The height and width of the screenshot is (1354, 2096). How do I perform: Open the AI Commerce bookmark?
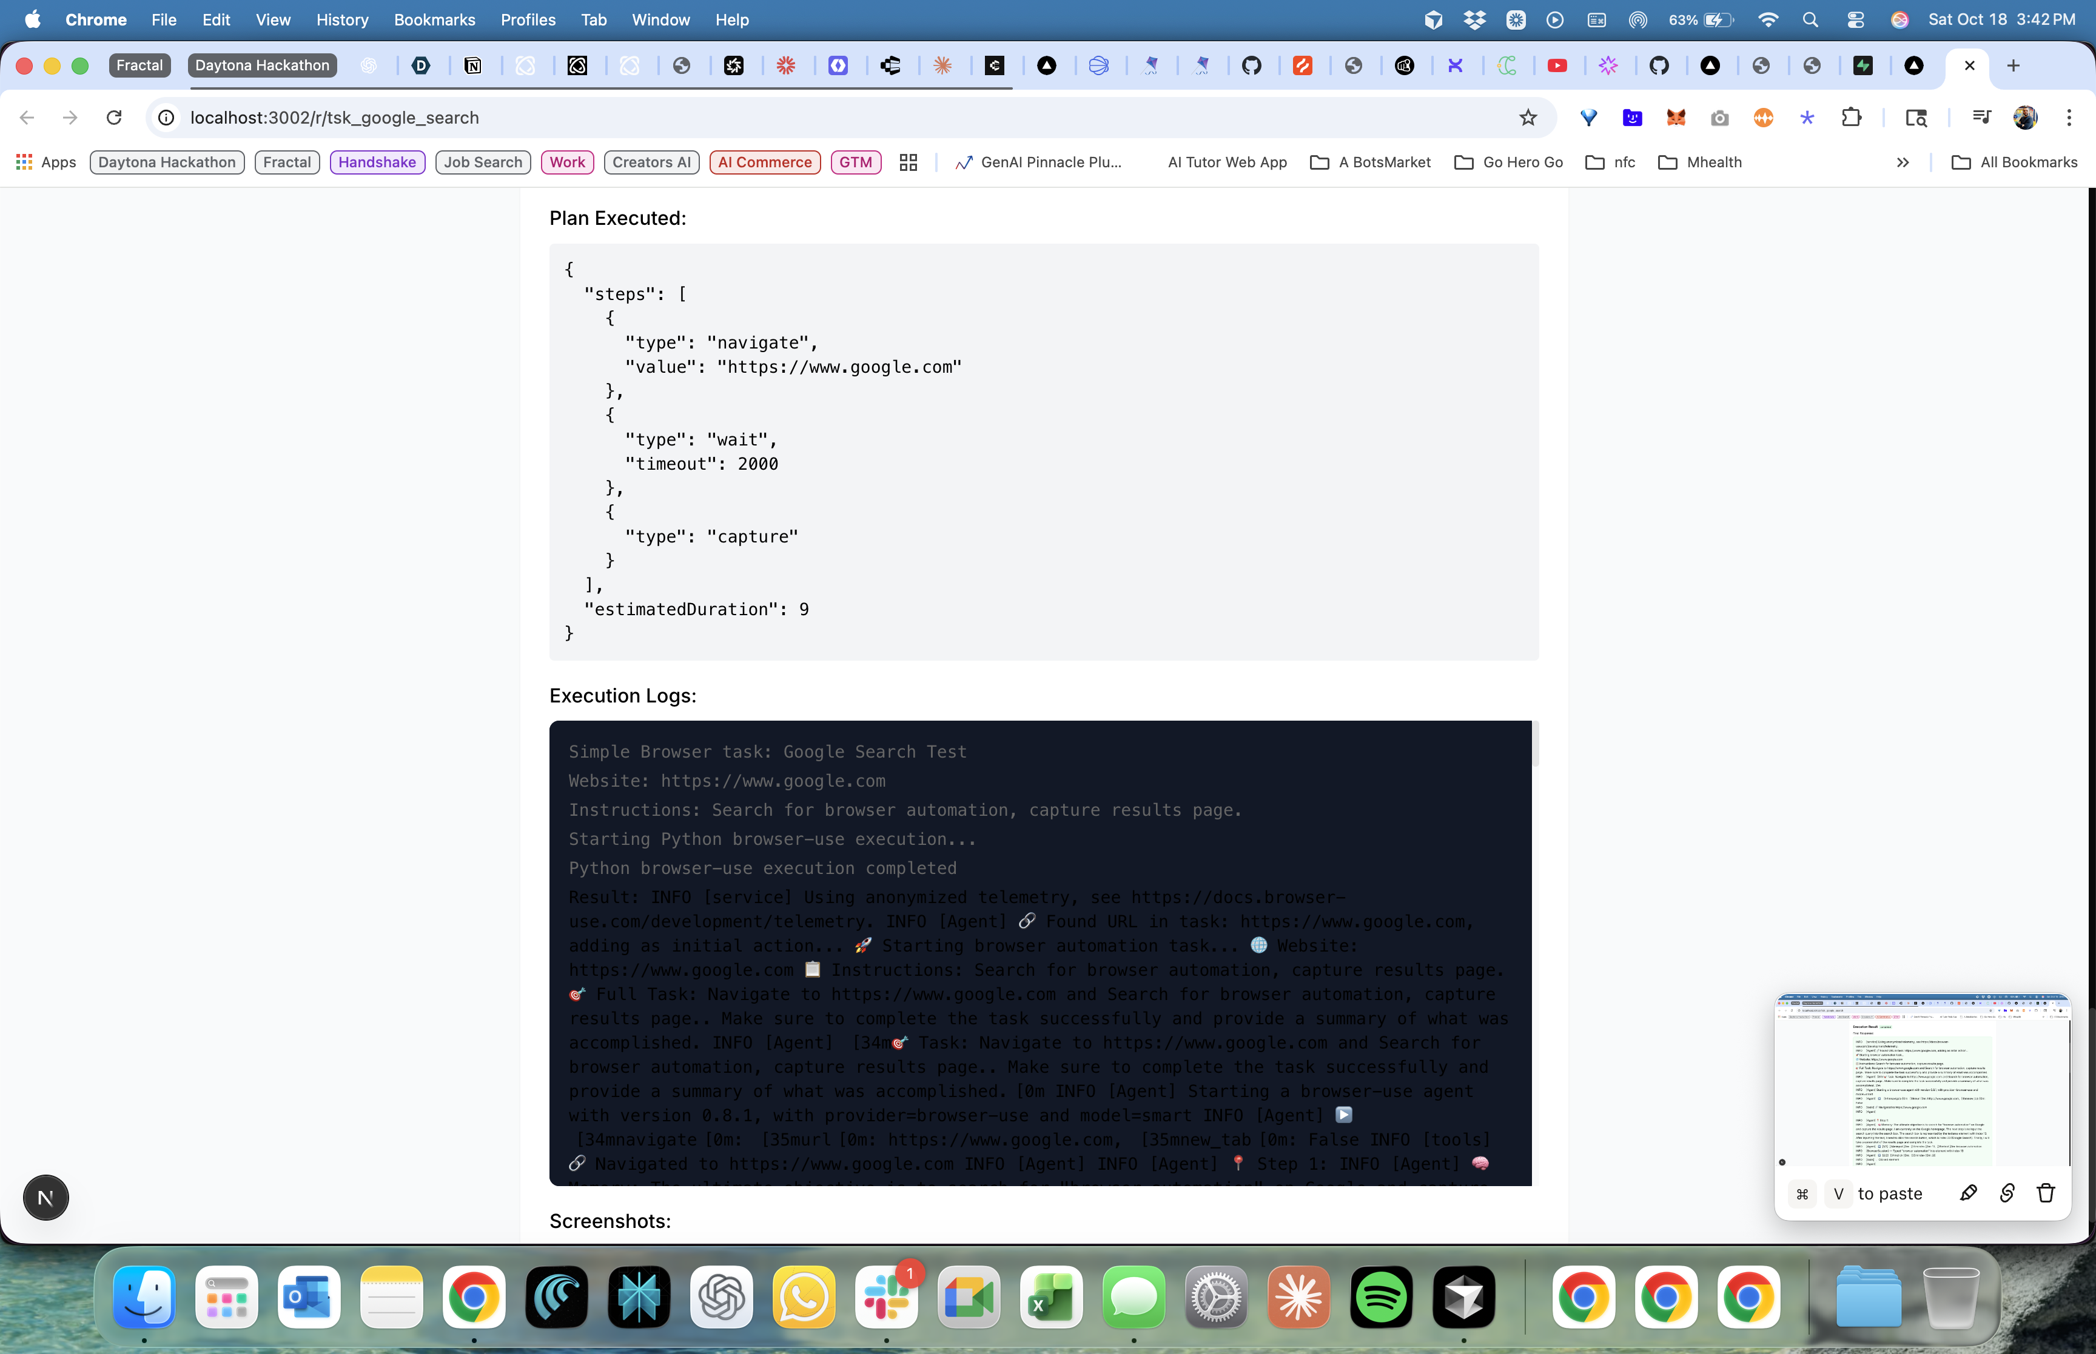764,162
